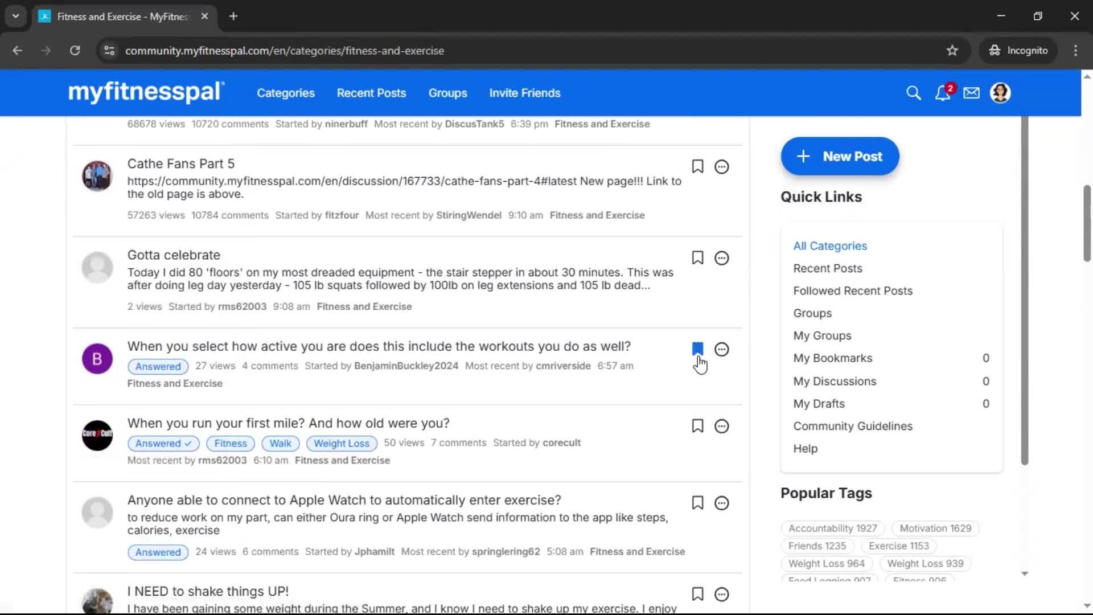This screenshot has width=1093, height=615.
Task: Bookmark the Gotta celebrate post
Action: pyautogui.click(x=697, y=257)
